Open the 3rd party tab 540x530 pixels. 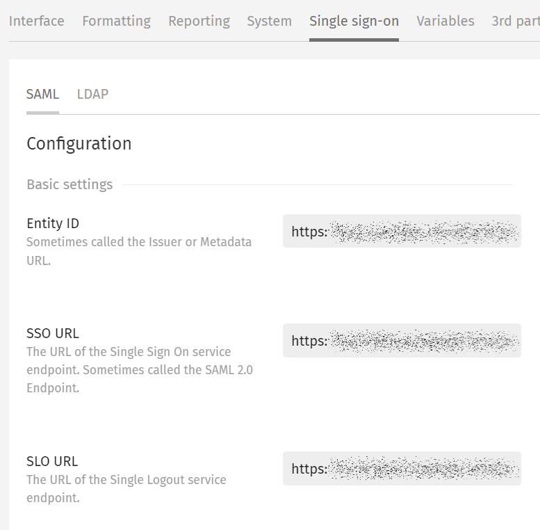pyautogui.click(x=516, y=21)
